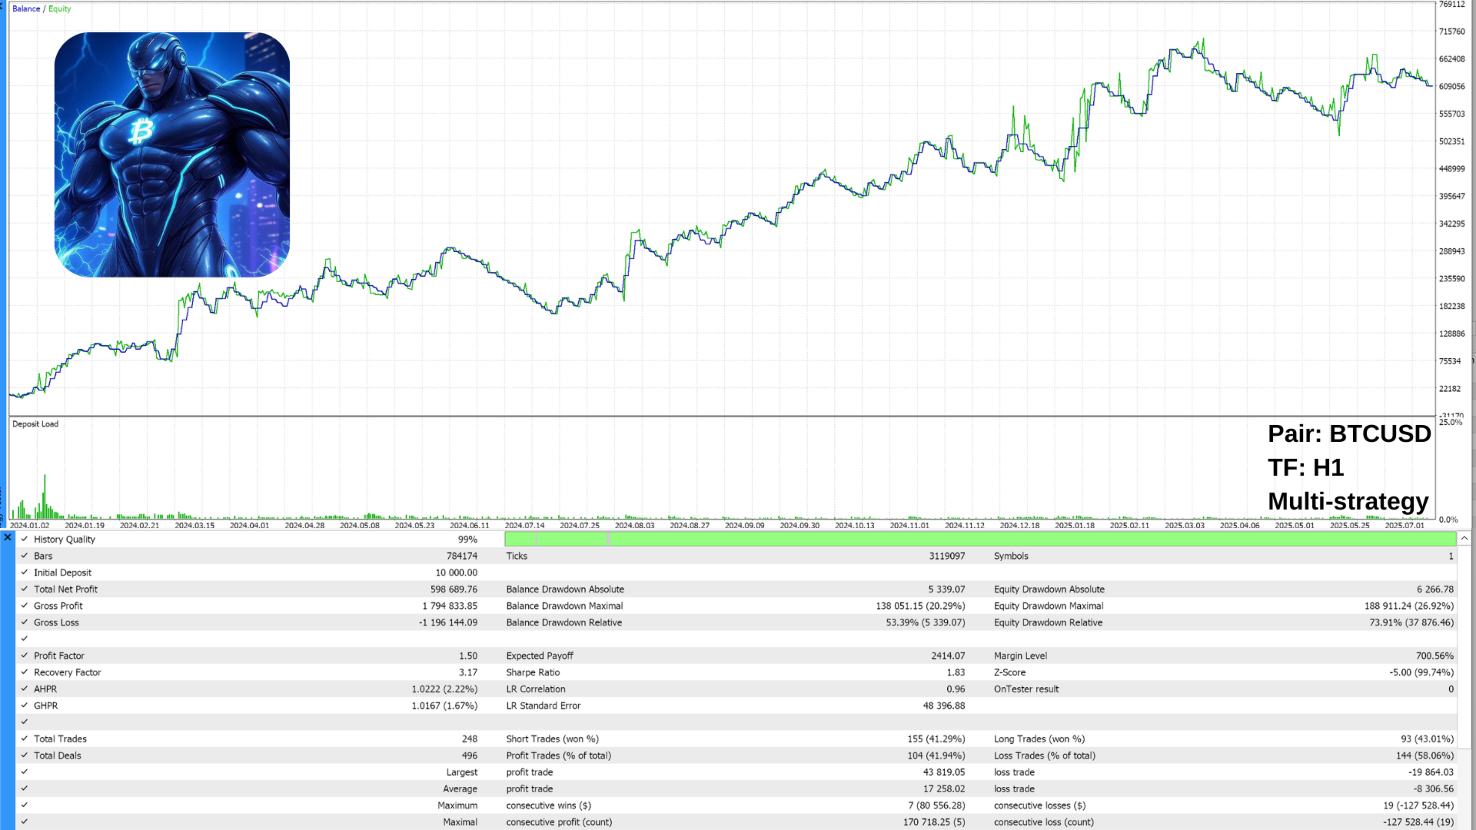Select the Initial Deposit value 10 000.00
Image resolution: width=1476 pixels, height=830 pixels.
pos(456,573)
